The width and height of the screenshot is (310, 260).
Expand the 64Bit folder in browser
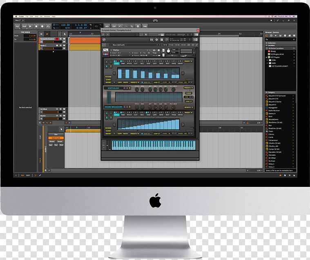point(268,63)
